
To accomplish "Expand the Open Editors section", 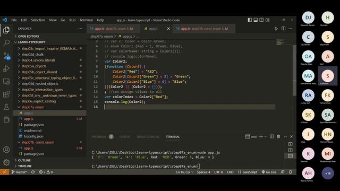I will 50,36.
